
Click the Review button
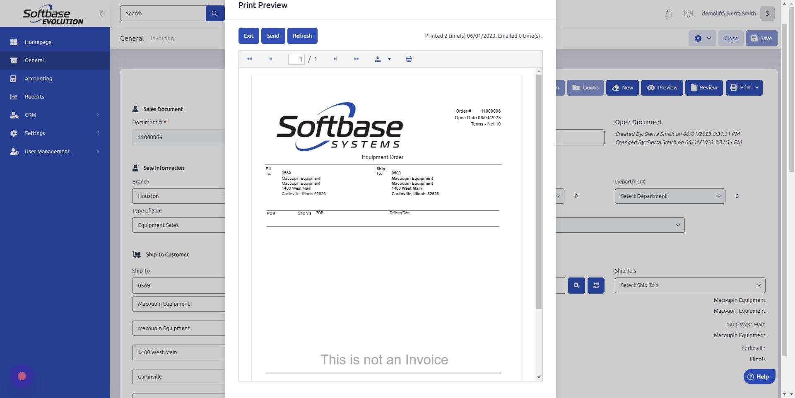coord(703,87)
